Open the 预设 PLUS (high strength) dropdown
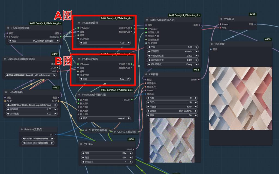Image resolution: width=279 pixels, height=174 pixels. (x=33, y=41)
